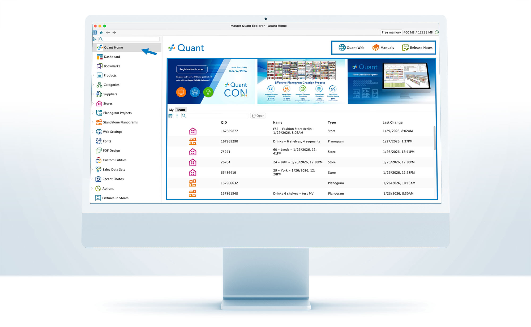This screenshot has width=531, height=327.
Task: Click the Open button above the table
Action: tap(258, 116)
